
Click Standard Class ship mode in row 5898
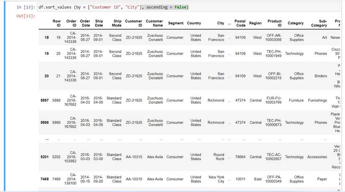[x=114, y=123]
